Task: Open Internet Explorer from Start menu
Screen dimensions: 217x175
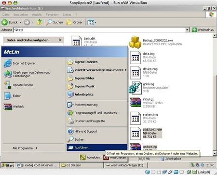Action: [20, 63]
